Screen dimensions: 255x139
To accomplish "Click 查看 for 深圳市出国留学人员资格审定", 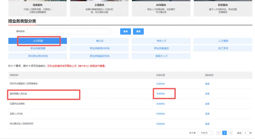I will [x=207, y=84].
